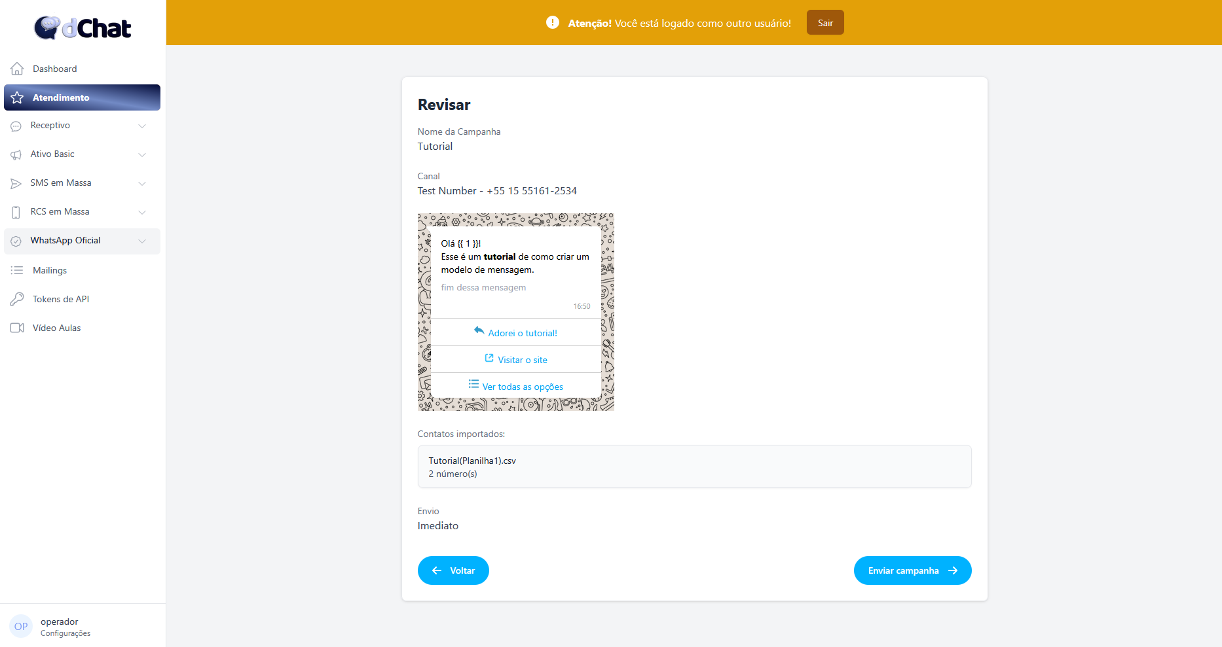Screen dimensions: 1222x647
Task: Expand the SMS em Massa chevron
Action: (142, 183)
